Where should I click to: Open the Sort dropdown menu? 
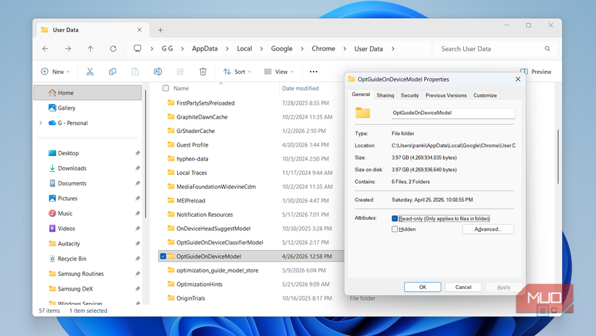pyautogui.click(x=237, y=72)
